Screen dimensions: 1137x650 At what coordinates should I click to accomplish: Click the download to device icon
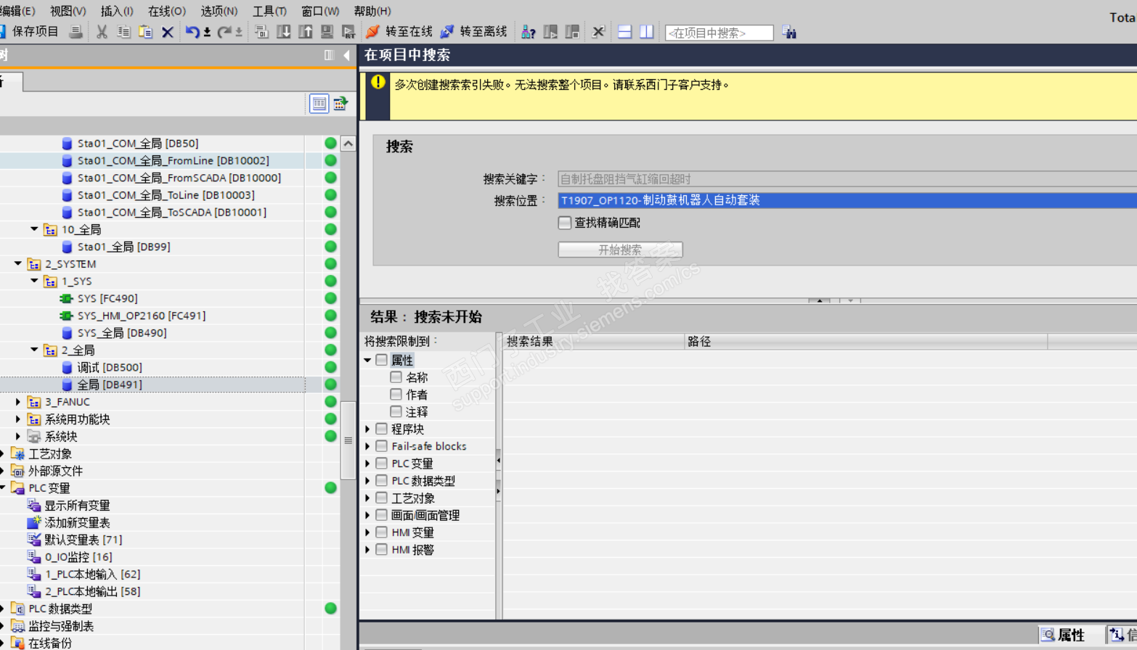[x=283, y=32]
